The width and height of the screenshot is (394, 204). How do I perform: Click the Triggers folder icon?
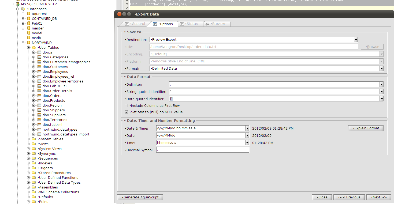pyautogui.click(x=34, y=168)
